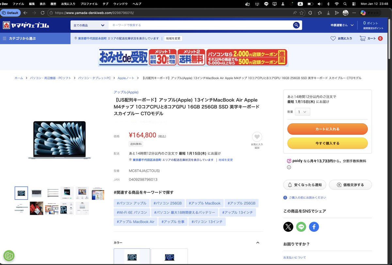392x265 pixels.
Task: Click the おみせde受取 promotional banner
Action: pyautogui.click(x=193, y=57)
